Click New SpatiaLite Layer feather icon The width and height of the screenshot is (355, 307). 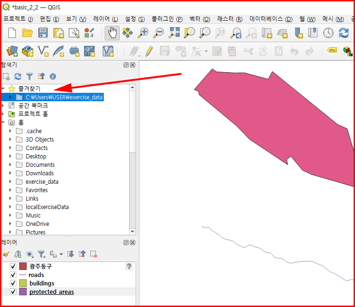[58, 51]
